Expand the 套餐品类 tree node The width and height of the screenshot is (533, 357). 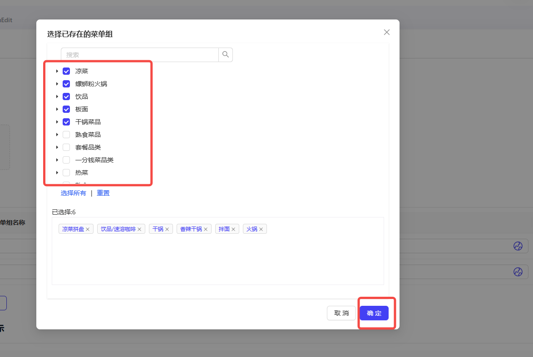[x=57, y=147]
